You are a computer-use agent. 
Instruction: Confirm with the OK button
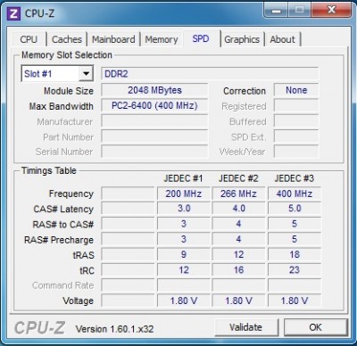[315, 327]
